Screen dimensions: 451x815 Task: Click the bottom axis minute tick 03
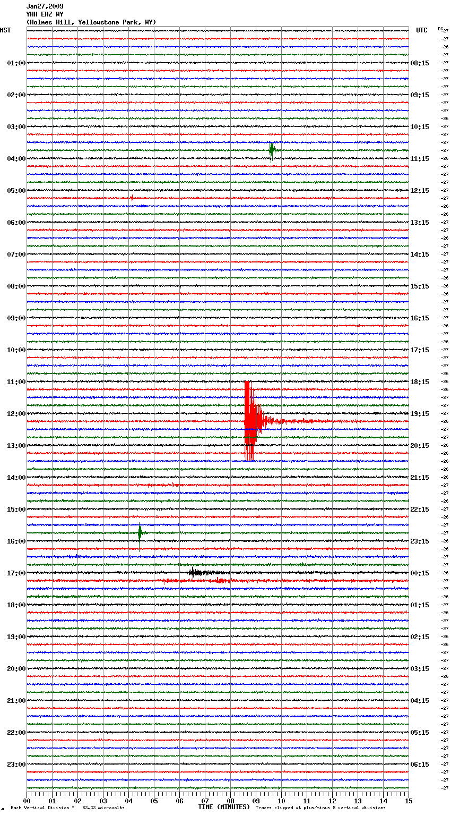[x=103, y=801]
